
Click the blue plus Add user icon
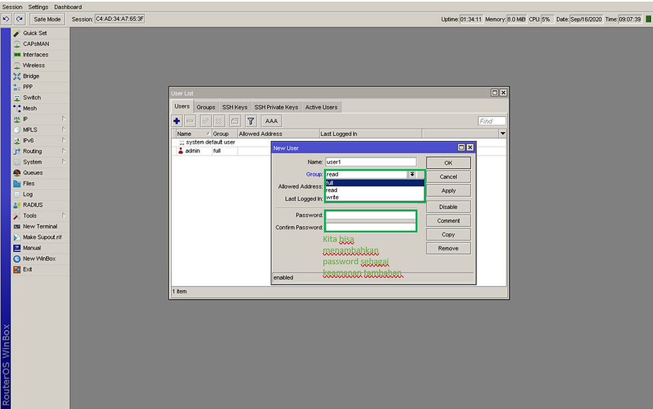[x=177, y=121]
